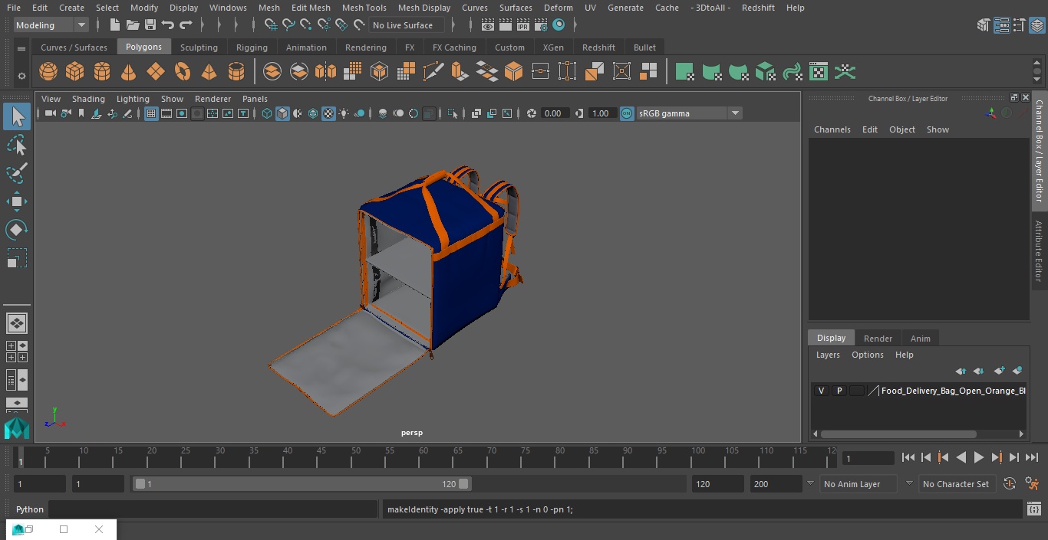Viewport: 1048px width, 540px height.
Task: Toggle textured display in viewport
Action: pos(328,113)
